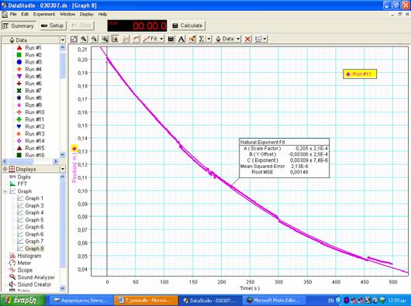Viewport: 411px width, 306px height.
Task: Click the Zoom In magnifier icon
Action: coord(84,39)
